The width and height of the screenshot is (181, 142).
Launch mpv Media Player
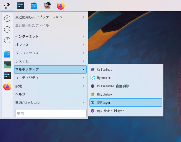coord(126,111)
